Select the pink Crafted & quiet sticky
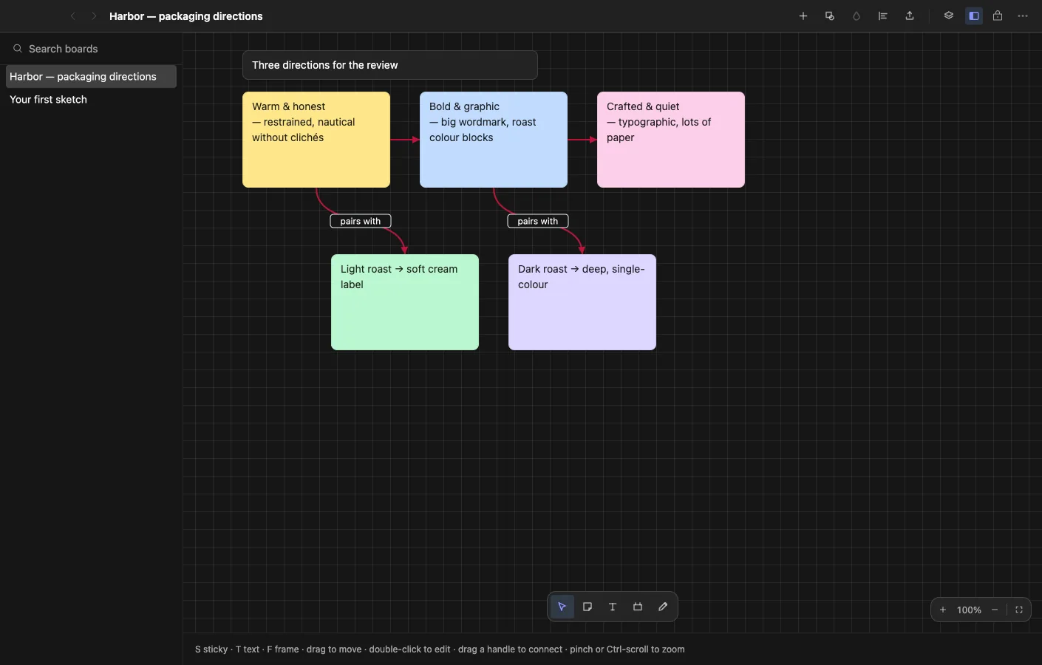This screenshot has height=665, width=1042. pos(671,140)
